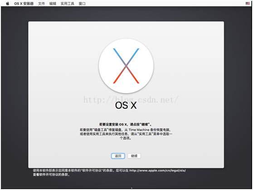This screenshot has width=253, height=190.
Task: Click the line mentioning Time Machine 备份
Action: [126, 130]
